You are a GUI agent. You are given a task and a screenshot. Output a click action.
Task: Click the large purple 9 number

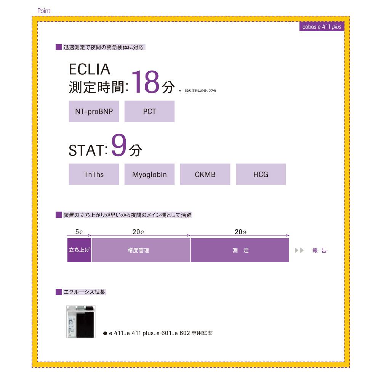click(x=119, y=145)
